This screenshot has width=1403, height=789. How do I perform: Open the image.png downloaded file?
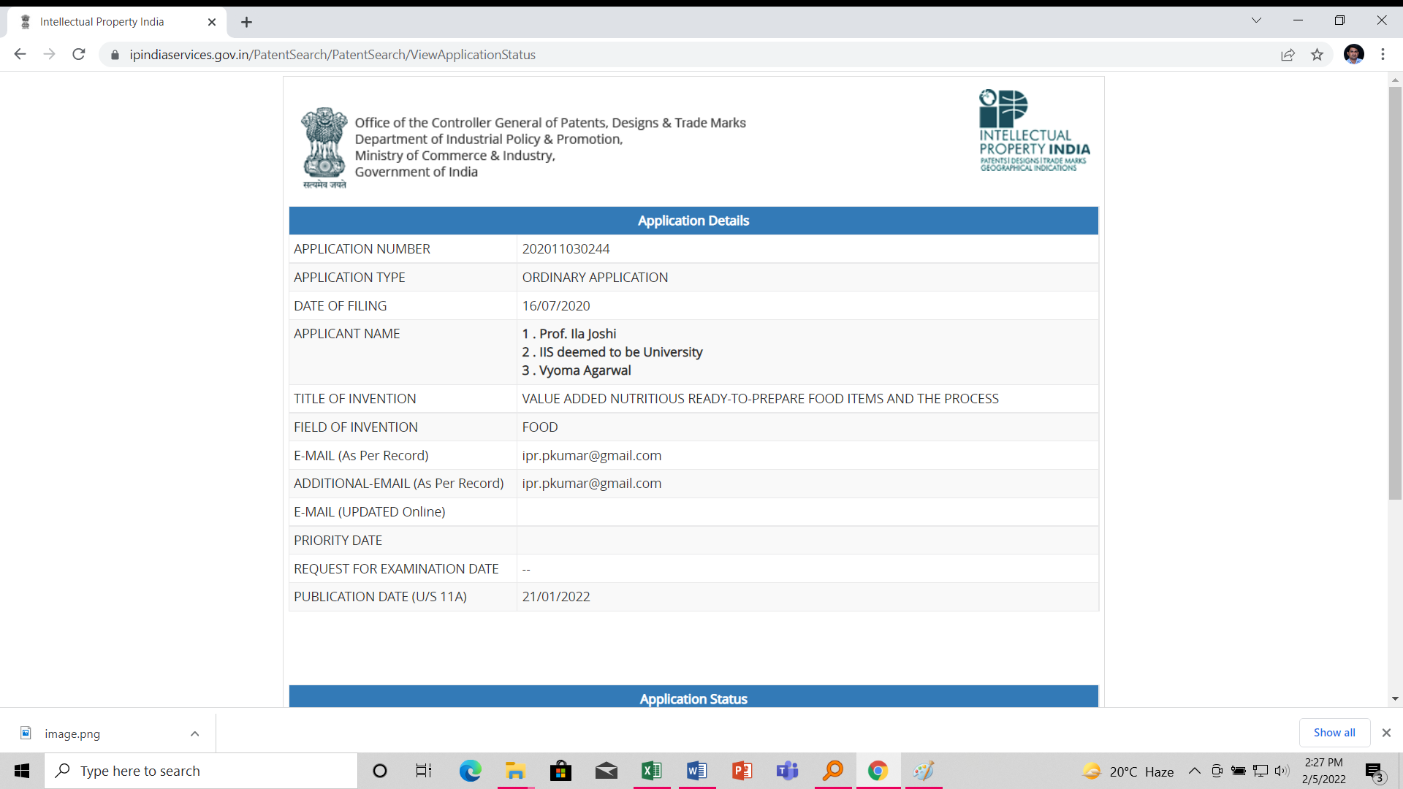click(x=72, y=733)
